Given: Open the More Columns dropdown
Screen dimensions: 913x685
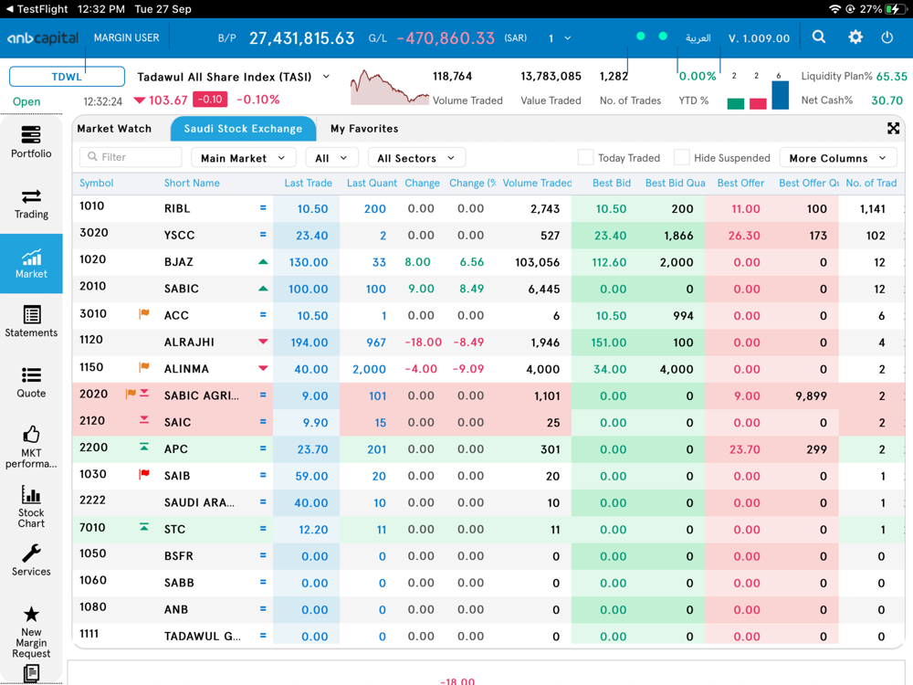Looking at the screenshot, I should [x=837, y=158].
